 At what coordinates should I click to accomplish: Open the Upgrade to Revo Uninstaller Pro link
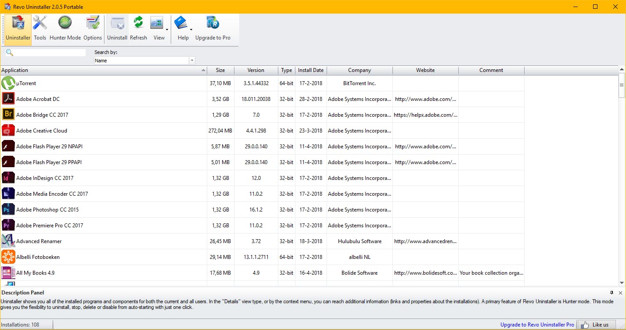point(537,325)
